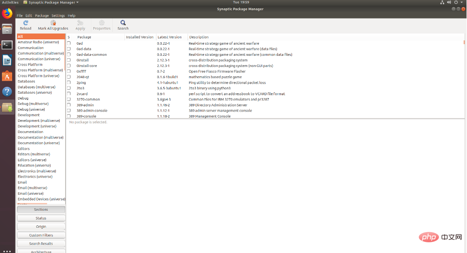467x253 pixels.
Task: Open the Edit menu
Action: coord(29,16)
